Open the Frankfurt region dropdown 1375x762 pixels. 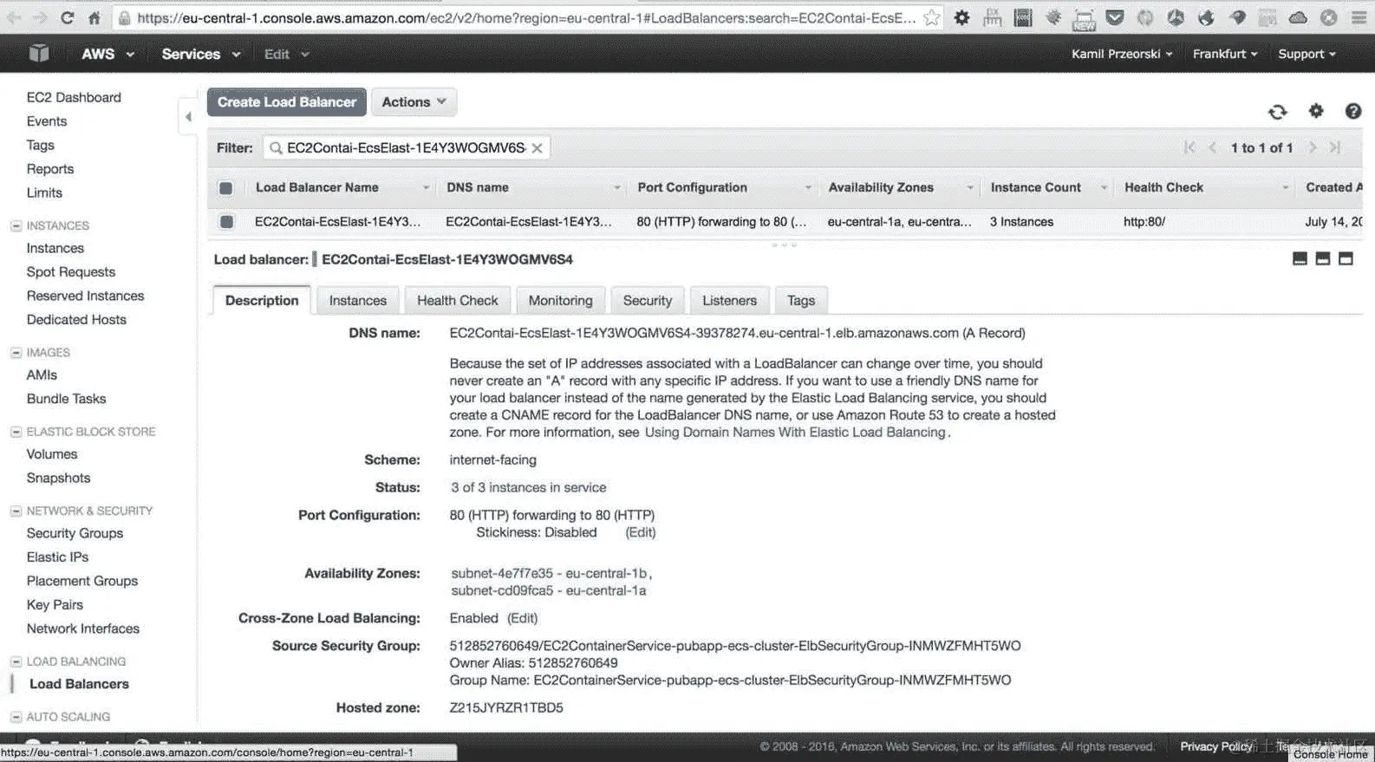click(1225, 54)
